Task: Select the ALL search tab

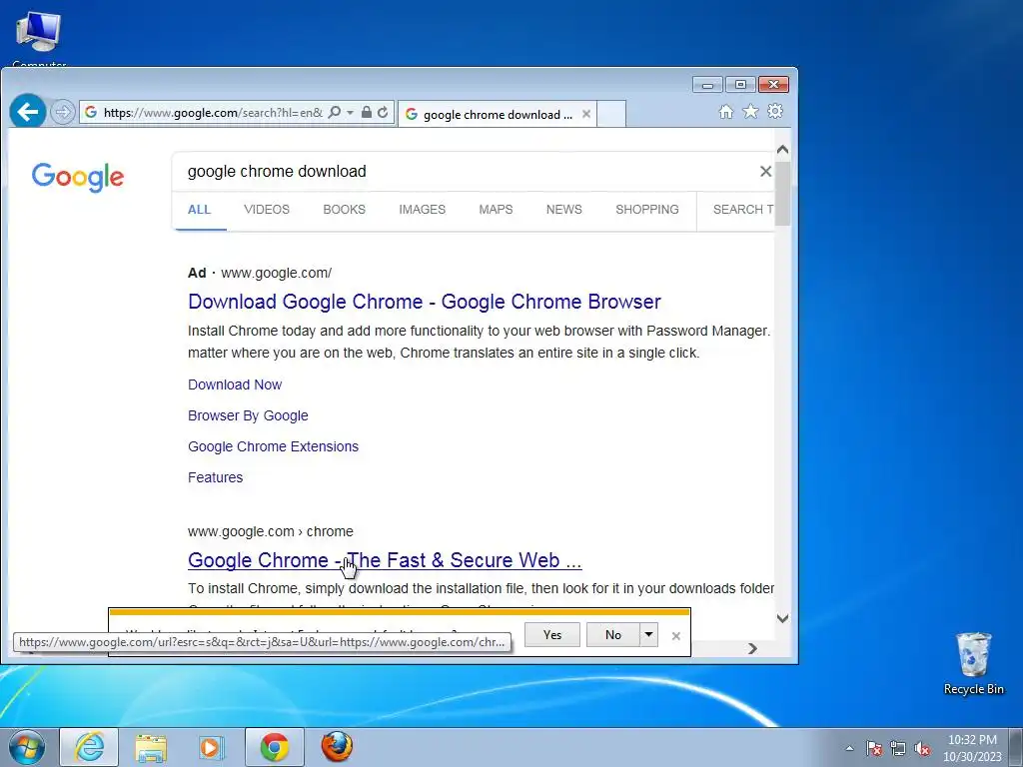Action: [x=199, y=210]
